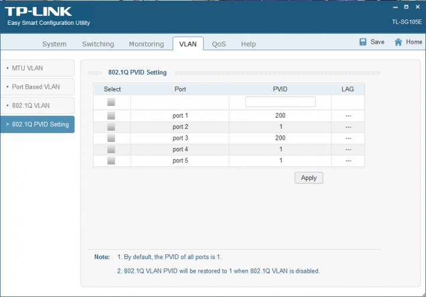Click the '802.1Q PVID Setting' section heading
The height and width of the screenshot is (297, 426).
pyautogui.click(x=137, y=73)
